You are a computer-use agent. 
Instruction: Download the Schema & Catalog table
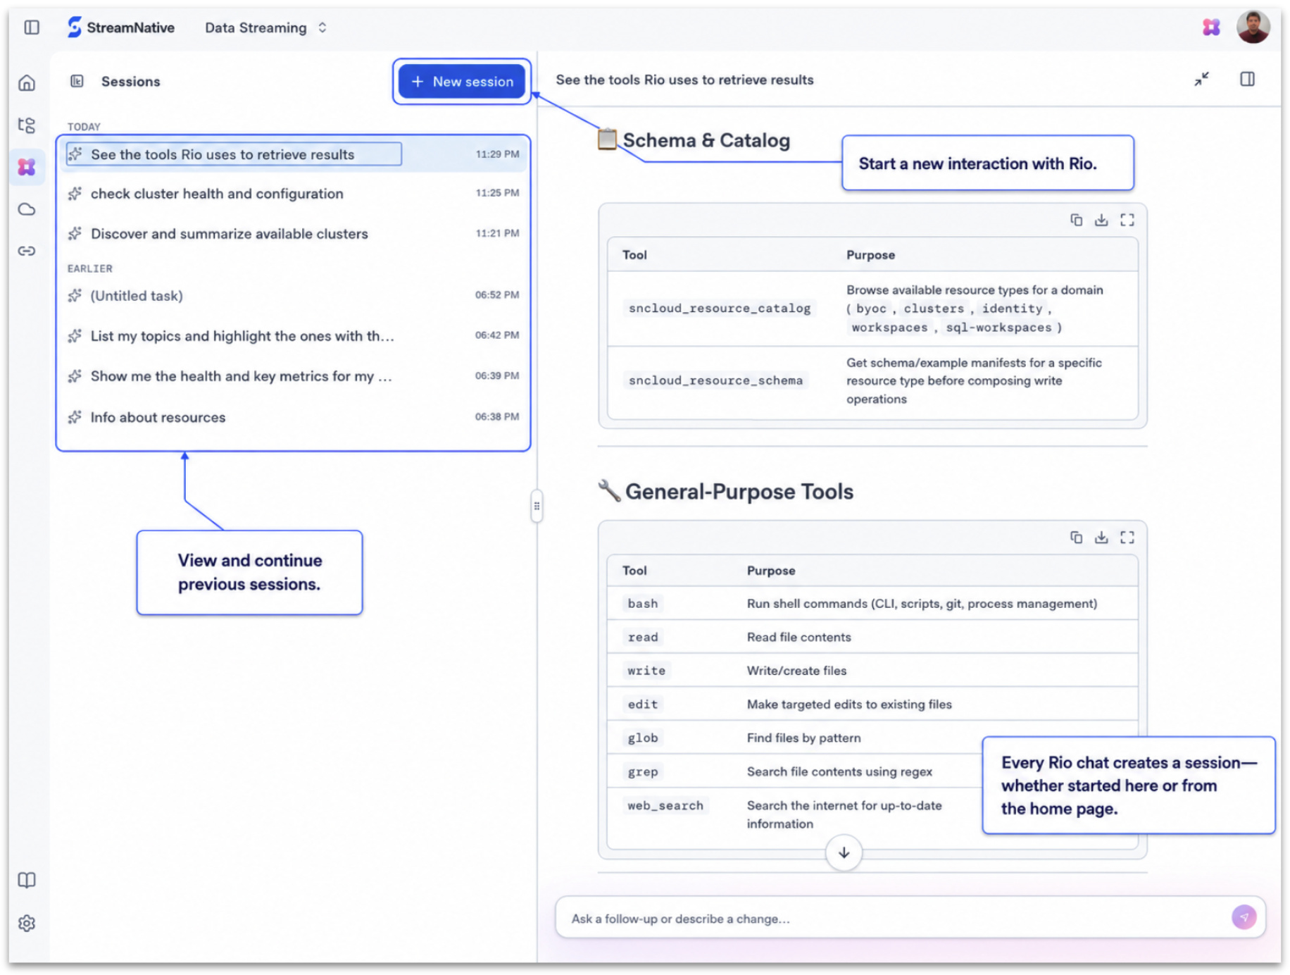coord(1101,221)
